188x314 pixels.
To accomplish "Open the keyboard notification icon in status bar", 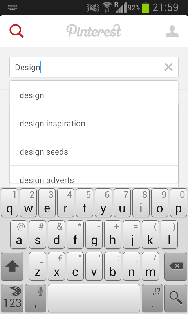I will click(x=13, y=7).
